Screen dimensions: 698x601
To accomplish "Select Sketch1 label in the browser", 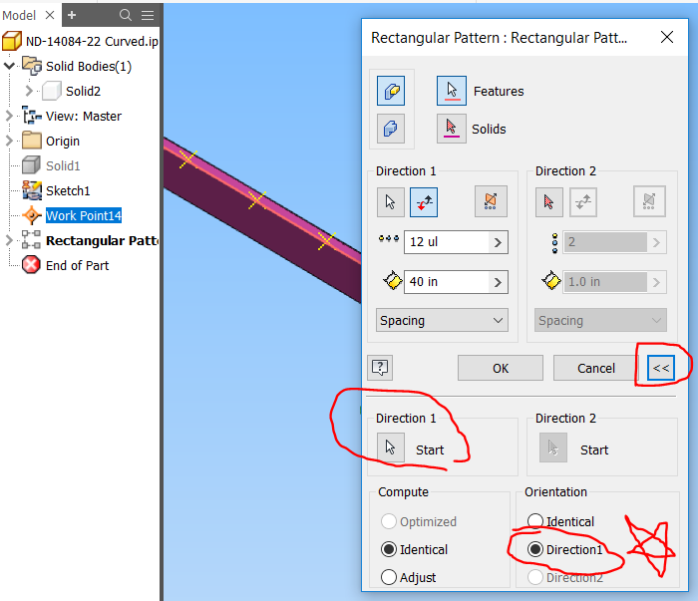I will (x=68, y=190).
